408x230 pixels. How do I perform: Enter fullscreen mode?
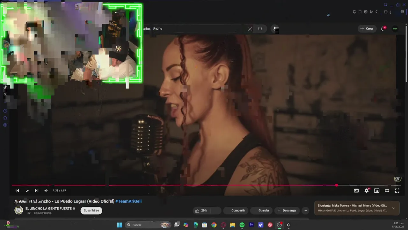[397, 191]
